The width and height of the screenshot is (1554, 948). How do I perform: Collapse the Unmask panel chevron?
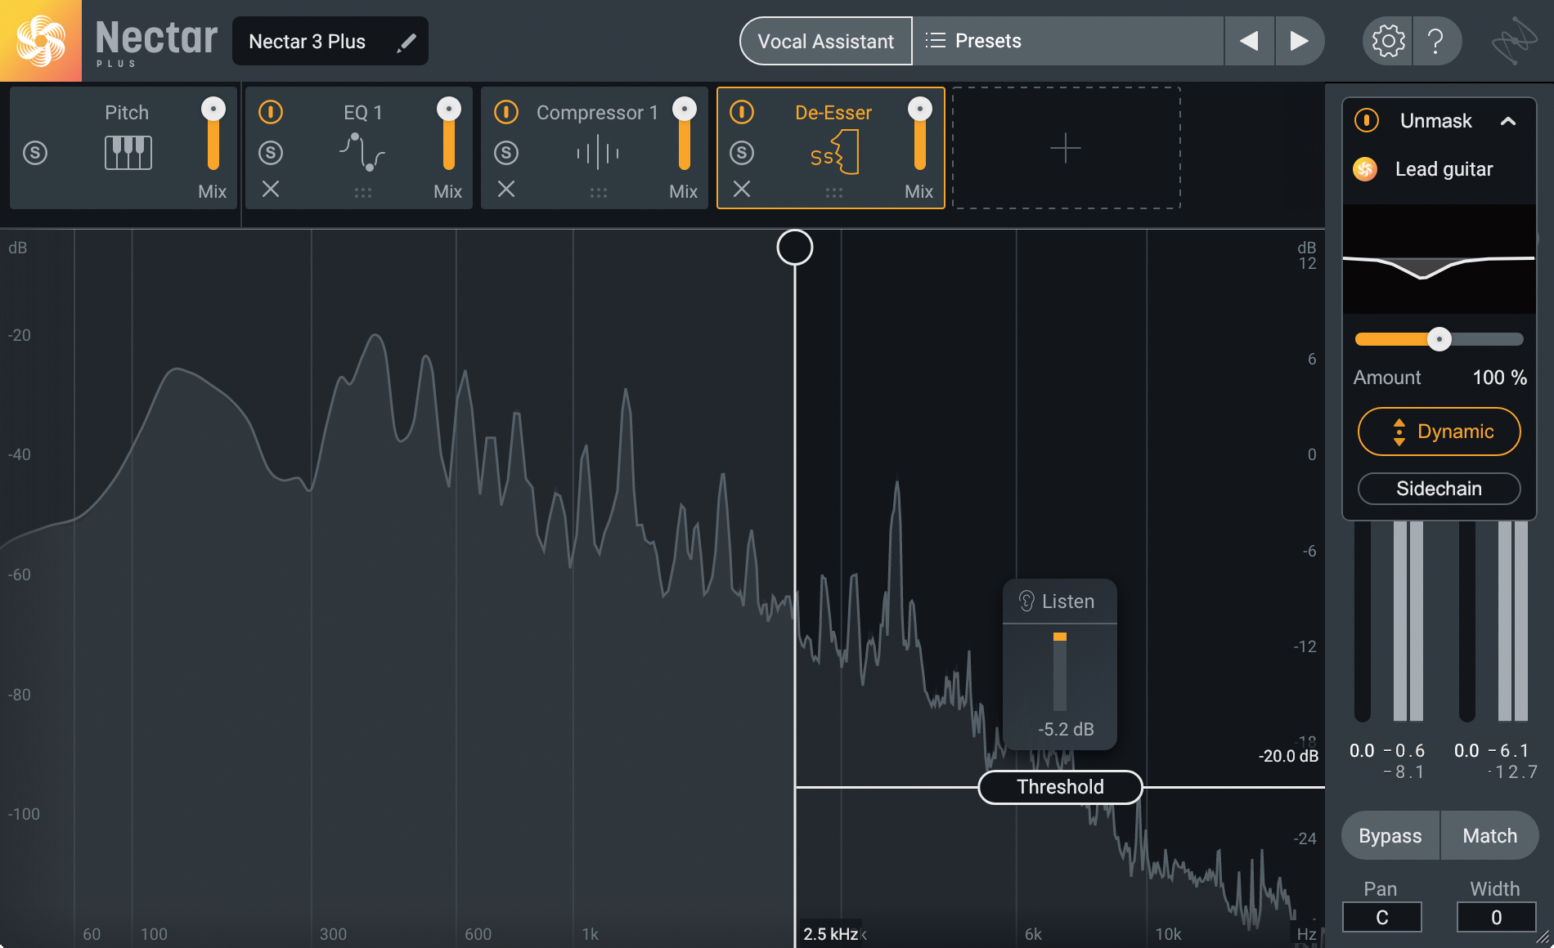pyautogui.click(x=1508, y=121)
